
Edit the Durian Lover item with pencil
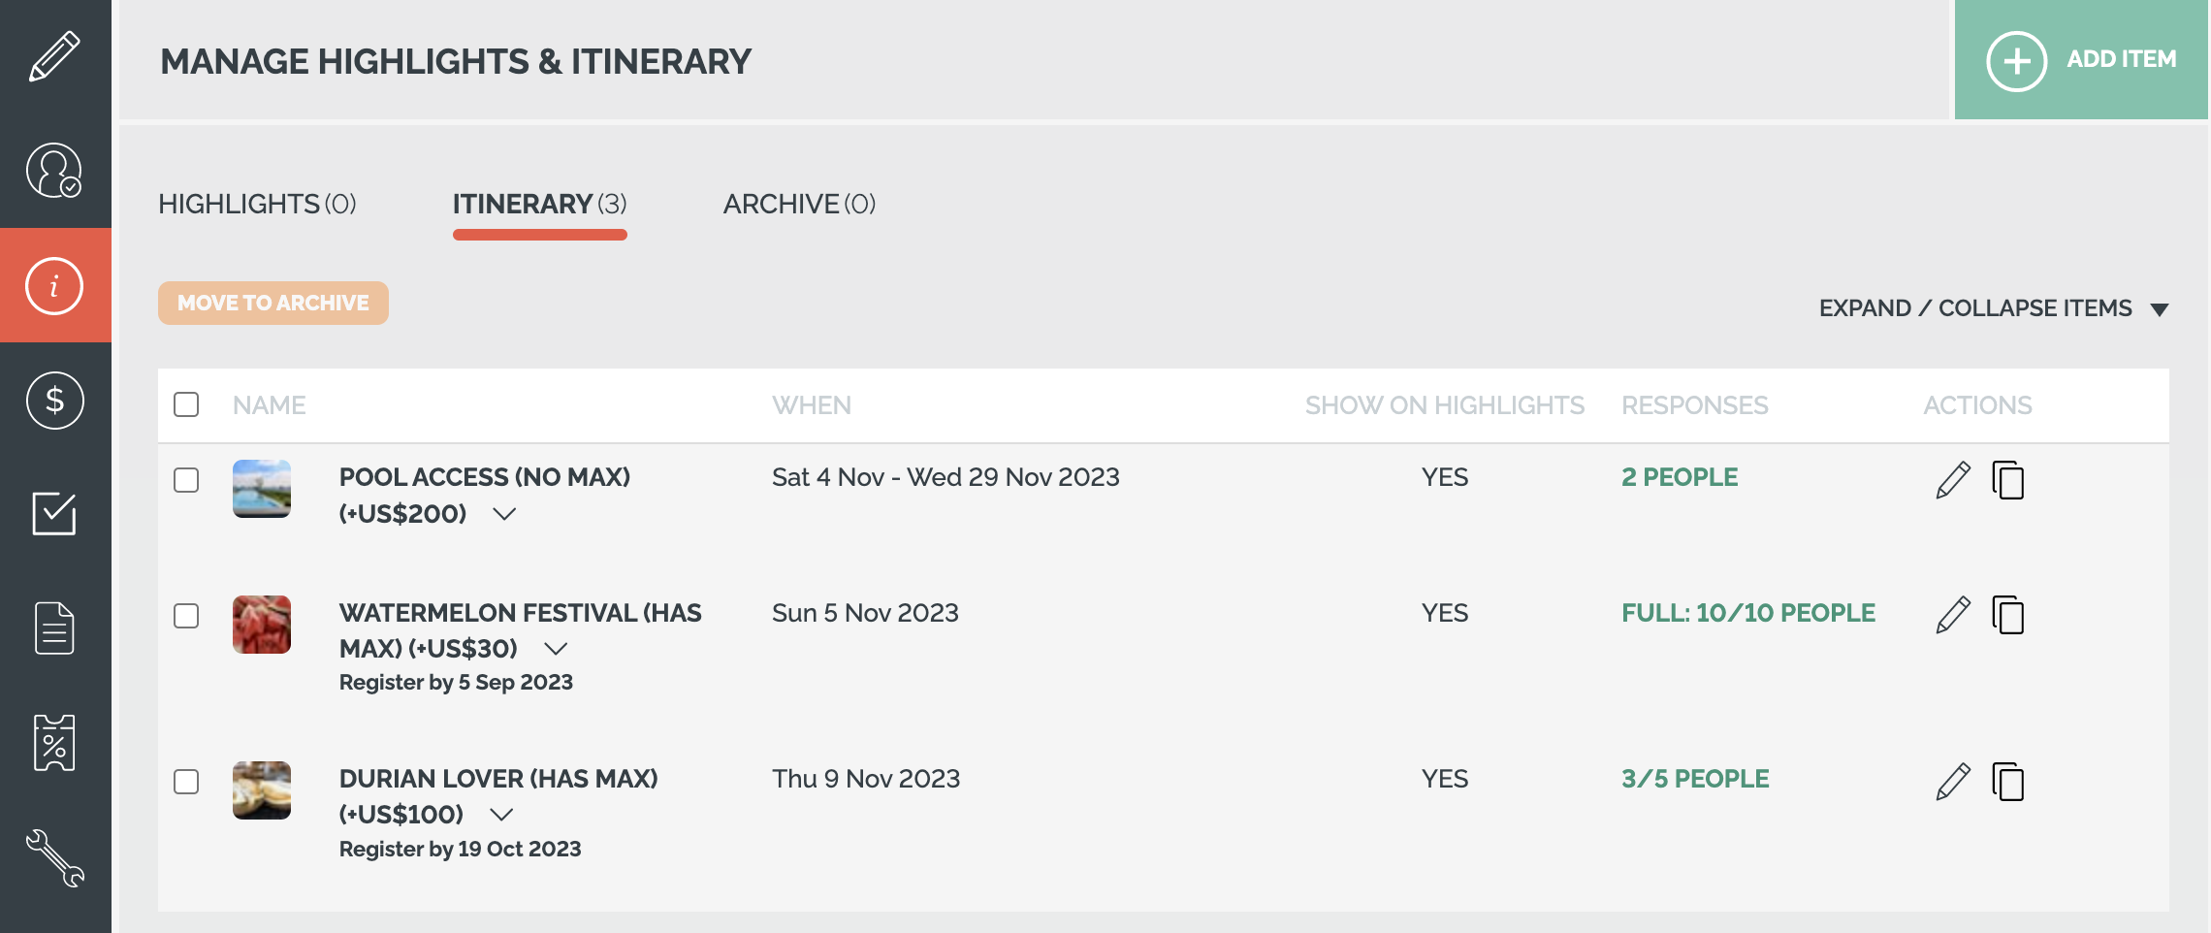(1953, 782)
